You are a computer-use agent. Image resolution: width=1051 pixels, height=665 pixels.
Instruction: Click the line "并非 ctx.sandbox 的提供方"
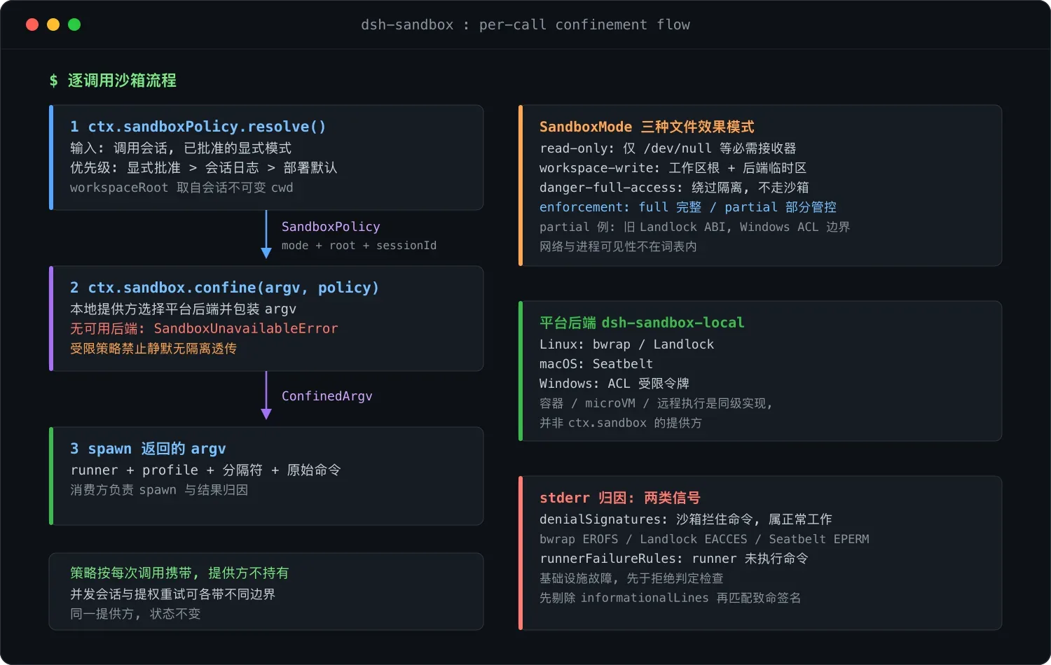click(x=621, y=423)
